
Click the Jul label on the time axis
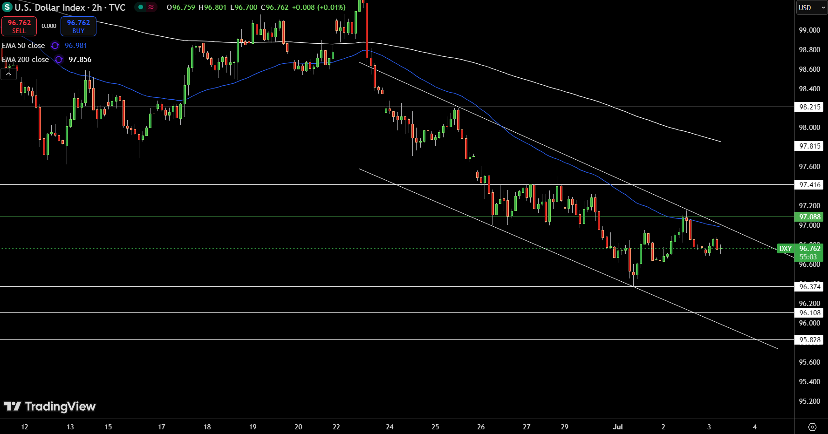(x=618, y=427)
